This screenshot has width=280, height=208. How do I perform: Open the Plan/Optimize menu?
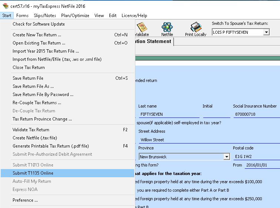[75, 16]
